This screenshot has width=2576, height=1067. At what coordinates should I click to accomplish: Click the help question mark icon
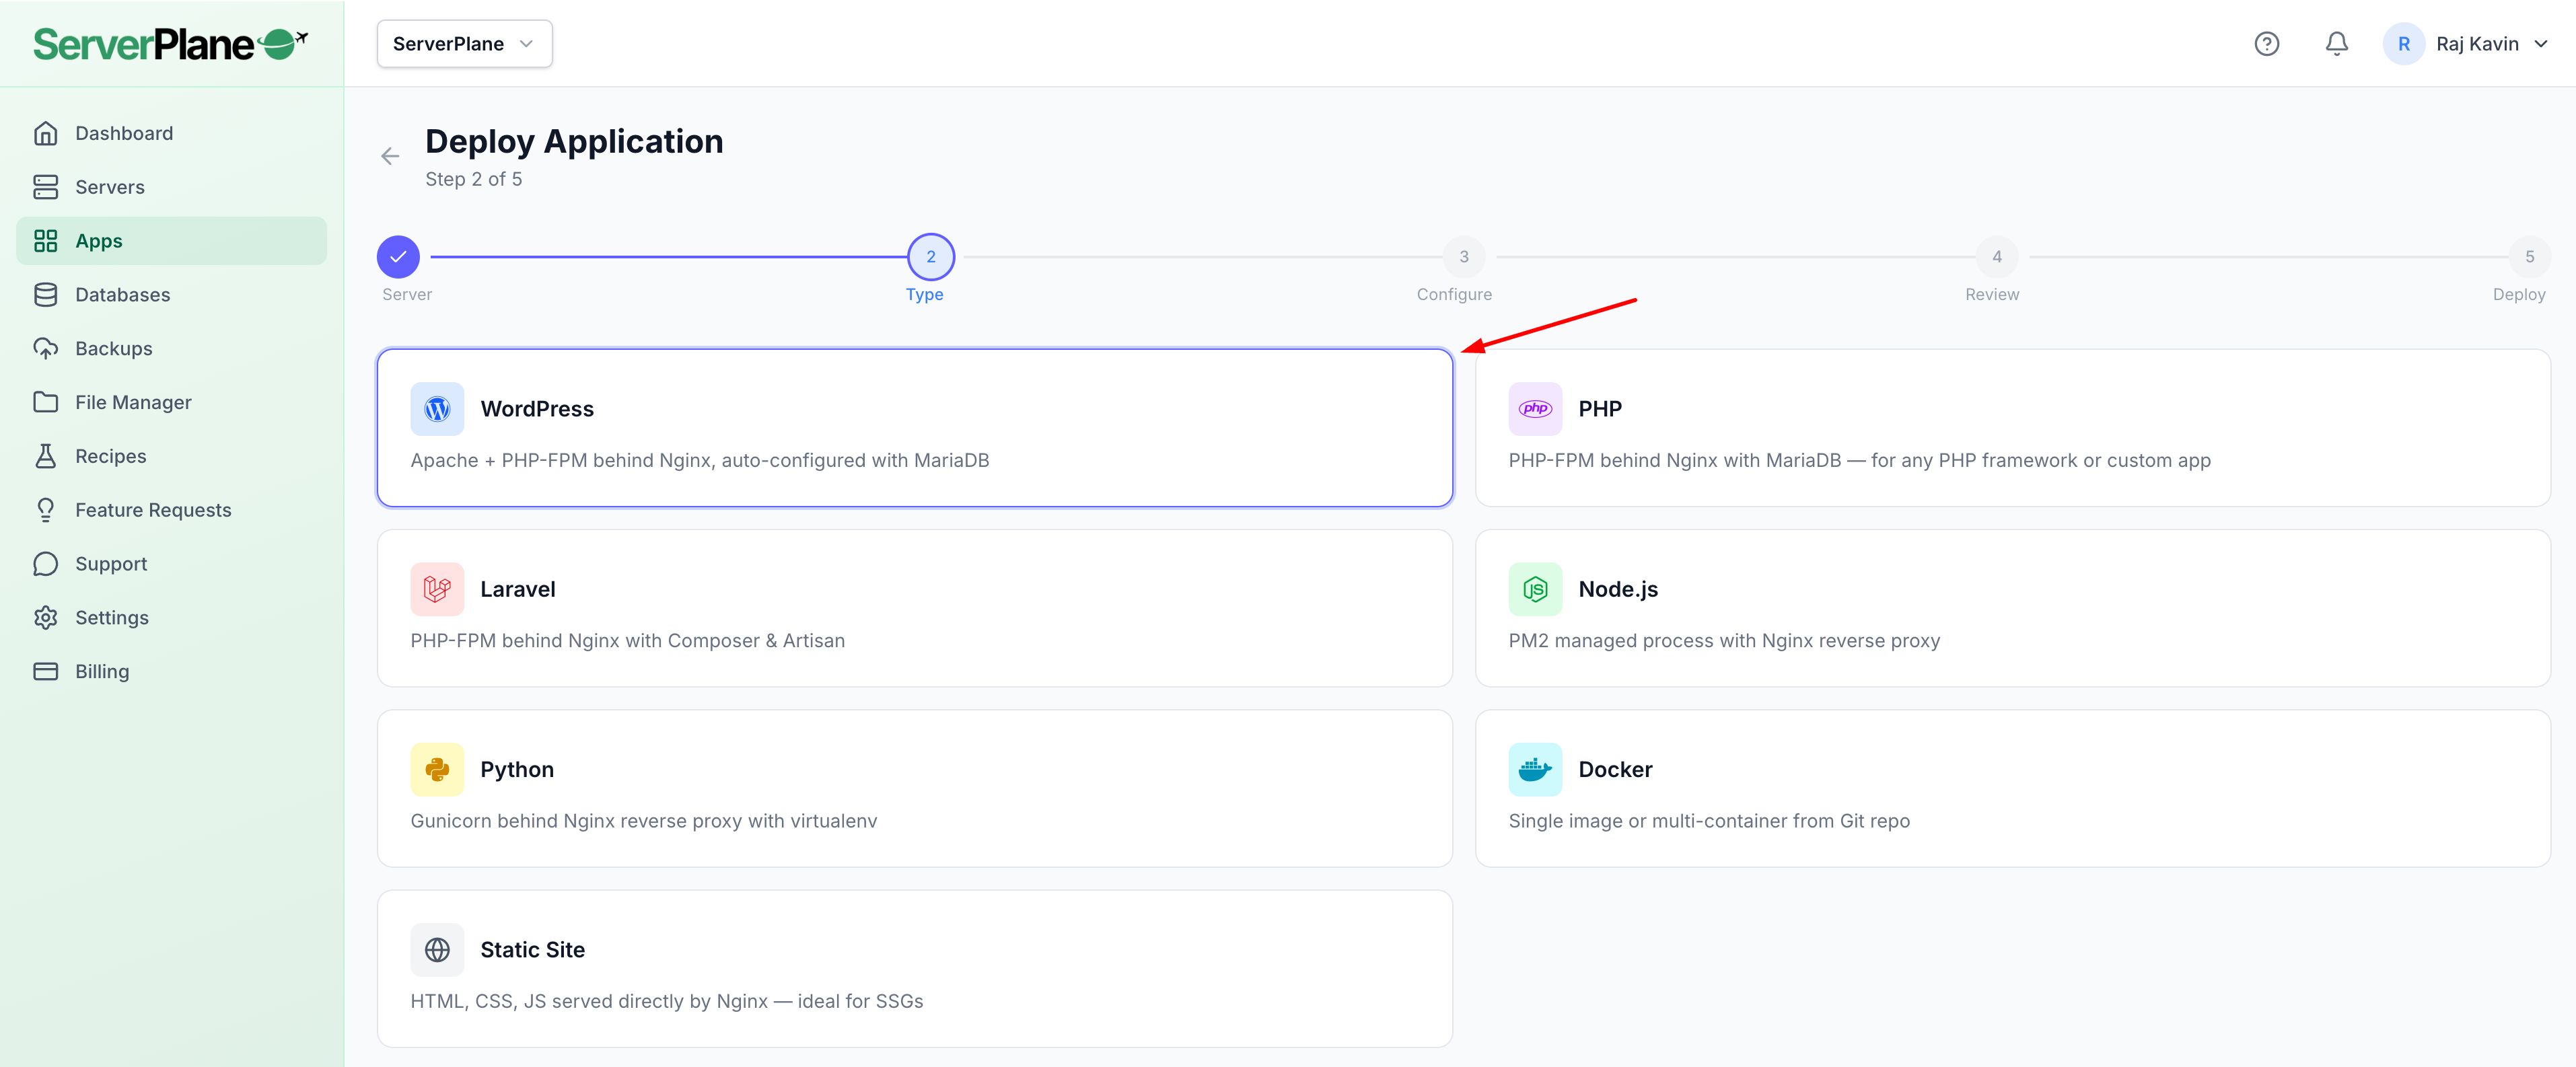coord(2266,44)
